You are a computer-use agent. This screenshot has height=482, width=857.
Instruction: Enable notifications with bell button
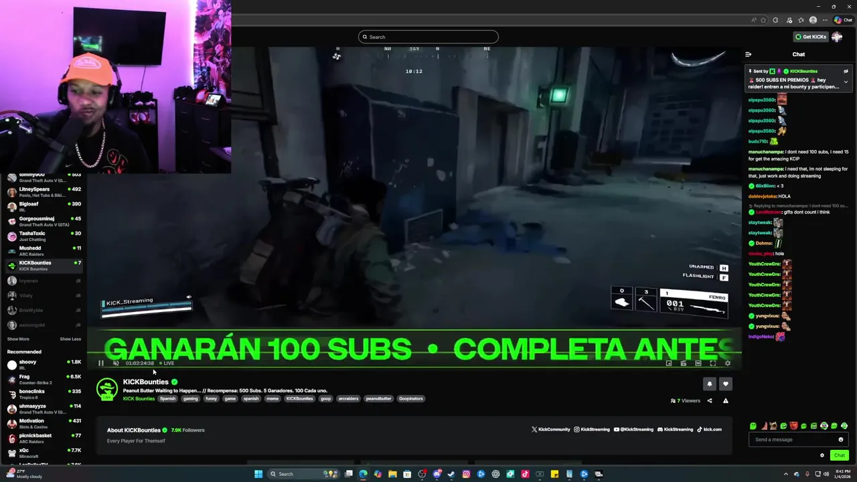pyautogui.click(x=710, y=384)
